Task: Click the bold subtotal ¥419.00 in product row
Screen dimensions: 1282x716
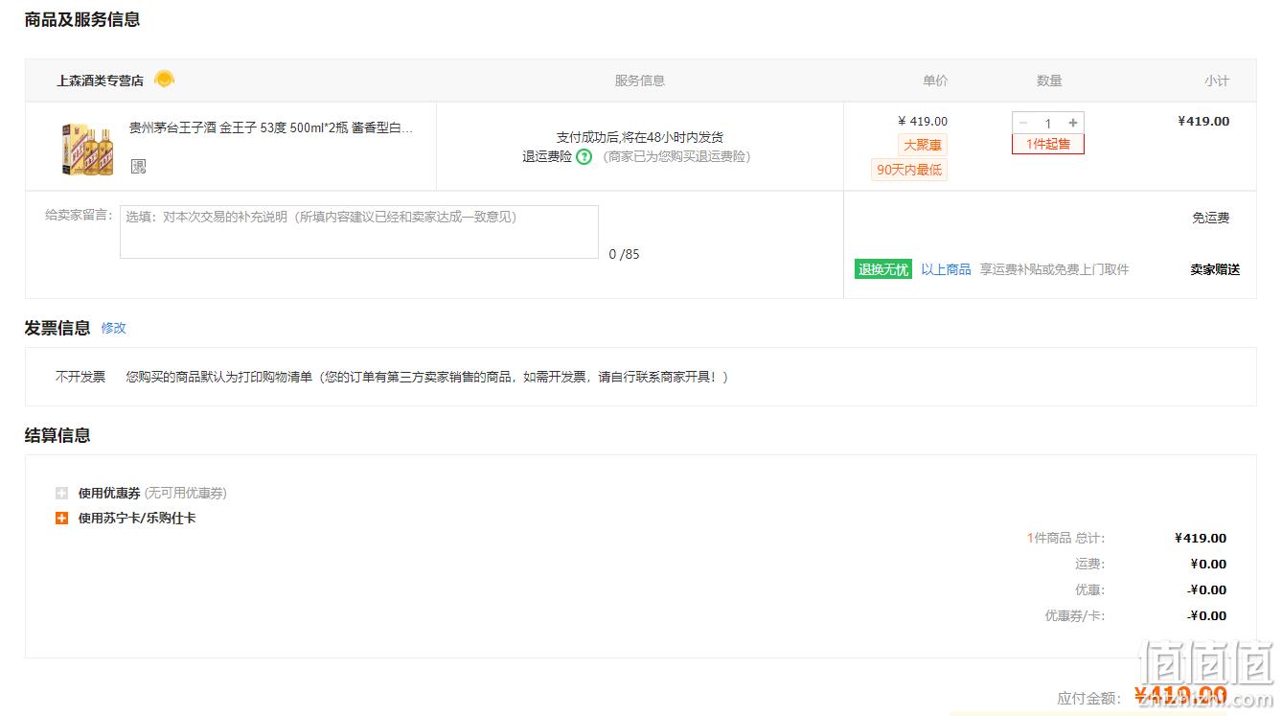Action: [1203, 121]
